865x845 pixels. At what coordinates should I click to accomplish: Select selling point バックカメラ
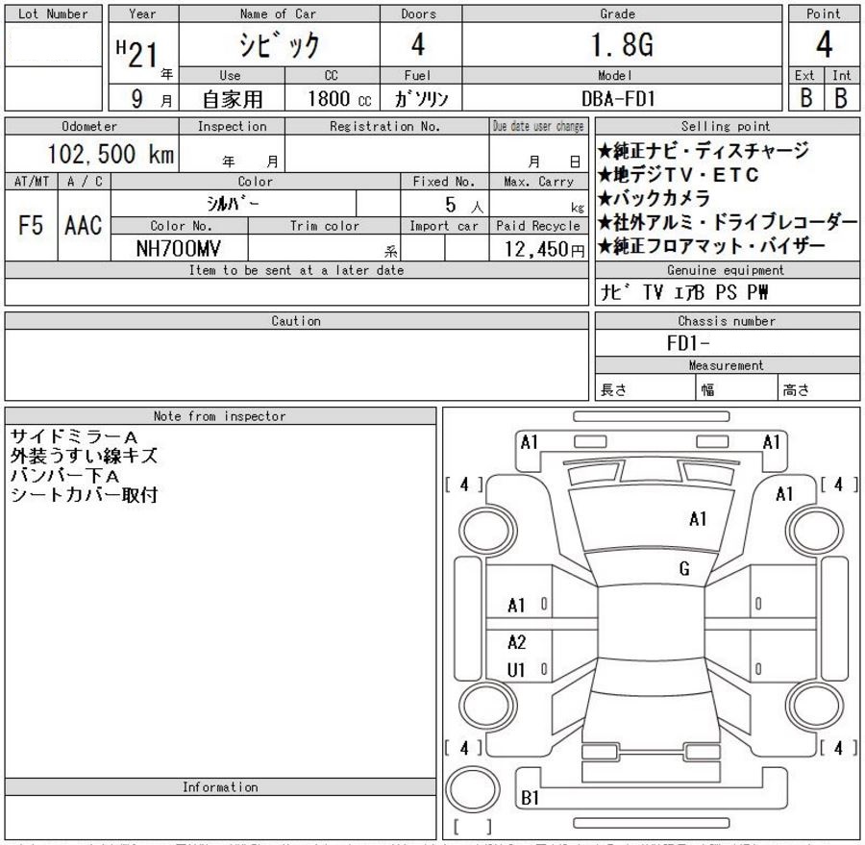click(x=655, y=198)
